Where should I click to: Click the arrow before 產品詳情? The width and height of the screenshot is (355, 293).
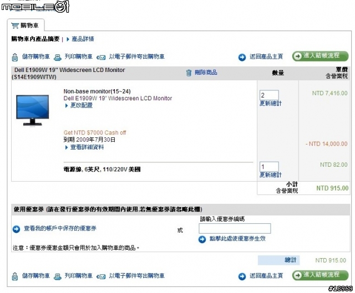coord(68,39)
